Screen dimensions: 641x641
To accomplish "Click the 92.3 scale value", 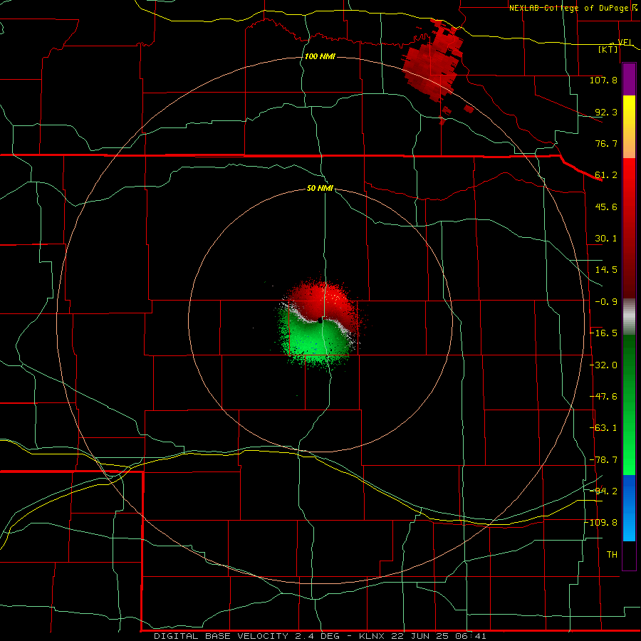I will 606,112.
